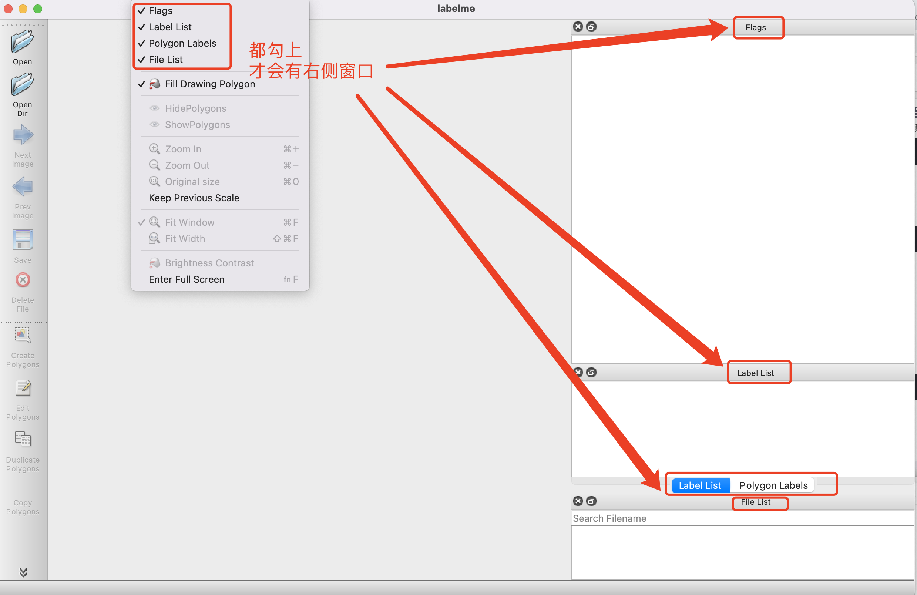Click the Delete File icon
This screenshot has width=917, height=595.
[23, 280]
